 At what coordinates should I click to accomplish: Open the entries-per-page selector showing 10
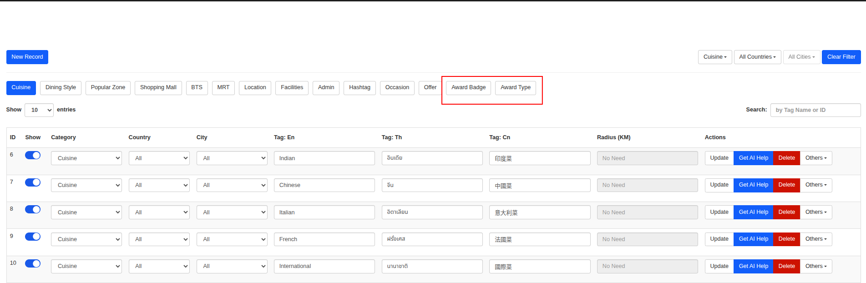pos(39,110)
